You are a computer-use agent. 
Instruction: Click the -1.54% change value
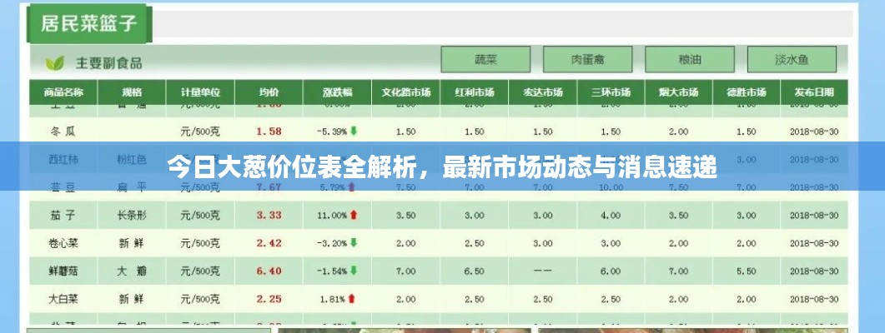332,271
